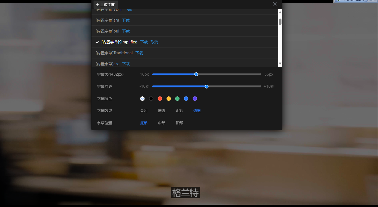Viewport: 378px width, 207px height.
Task: Select the [内置字幕]bul subtitle track
Action: tap(108, 31)
